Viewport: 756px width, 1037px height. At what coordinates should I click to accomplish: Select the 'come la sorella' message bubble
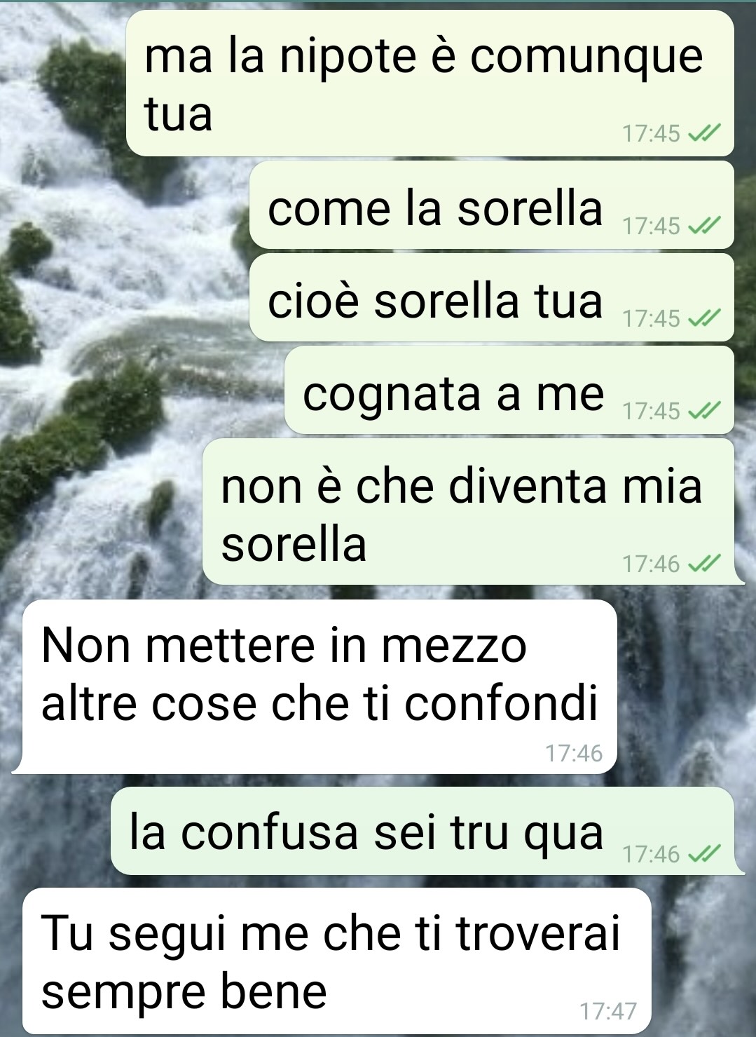coord(491,205)
